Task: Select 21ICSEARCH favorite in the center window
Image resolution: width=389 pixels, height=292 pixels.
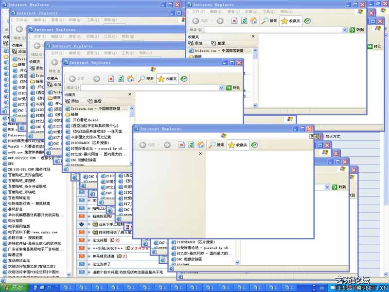Action: [88, 143]
